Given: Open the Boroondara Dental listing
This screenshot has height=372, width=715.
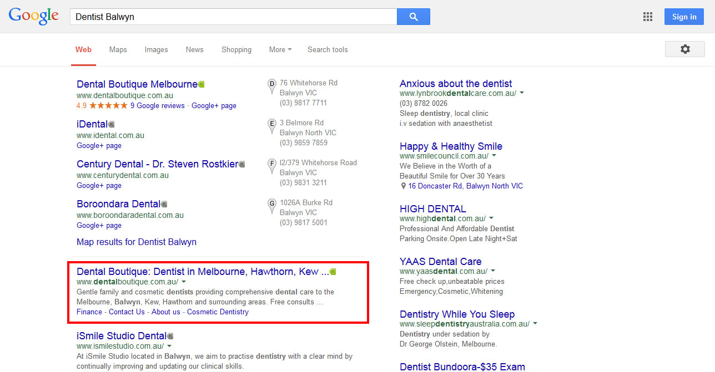Looking at the screenshot, I should click(118, 204).
